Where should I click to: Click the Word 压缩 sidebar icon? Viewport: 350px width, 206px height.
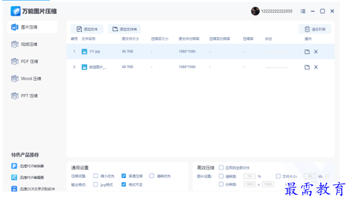point(15,79)
